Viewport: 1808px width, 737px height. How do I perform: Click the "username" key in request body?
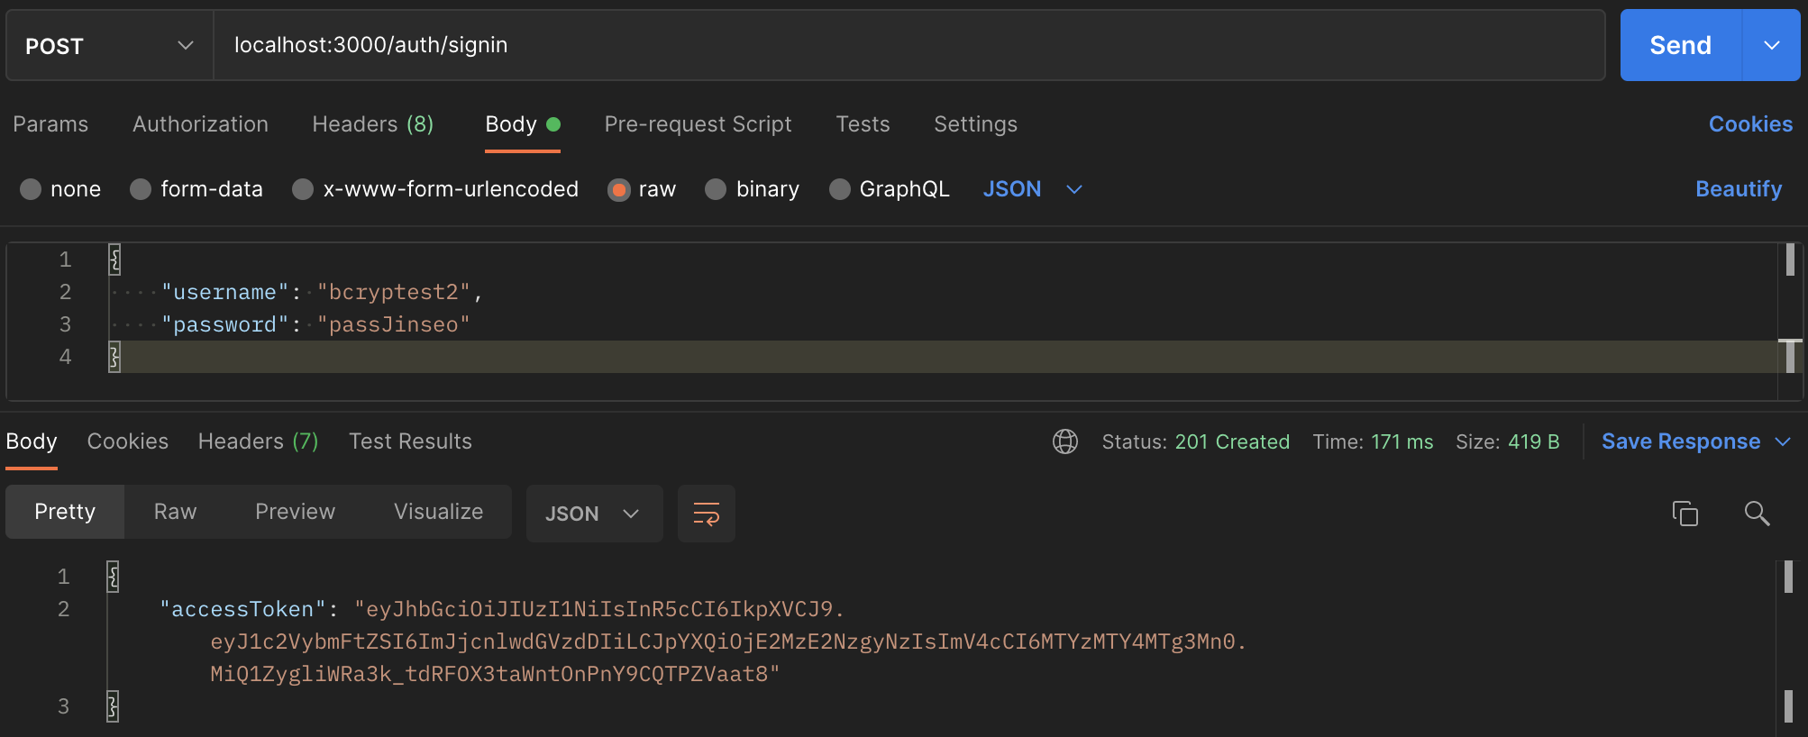(225, 292)
